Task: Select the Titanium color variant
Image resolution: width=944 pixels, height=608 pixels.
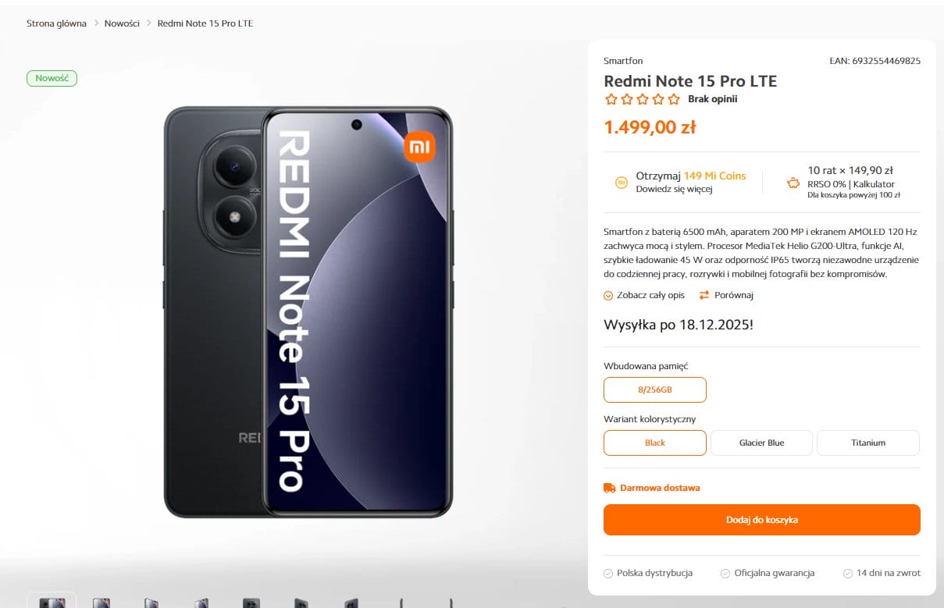Action: click(x=867, y=443)
